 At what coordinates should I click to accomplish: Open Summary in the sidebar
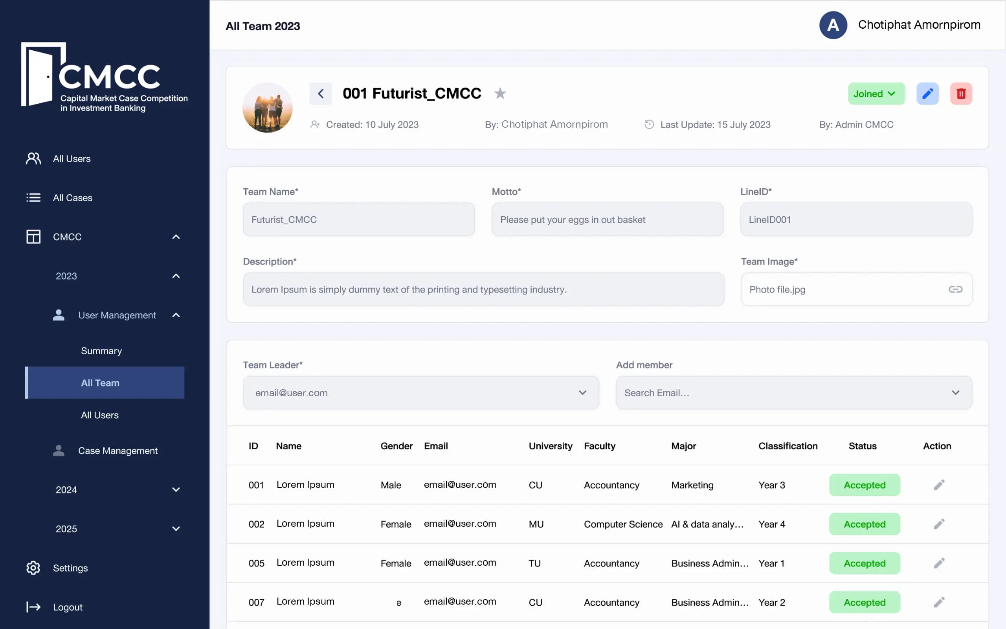pyautogui.click(x=101, y=351)
